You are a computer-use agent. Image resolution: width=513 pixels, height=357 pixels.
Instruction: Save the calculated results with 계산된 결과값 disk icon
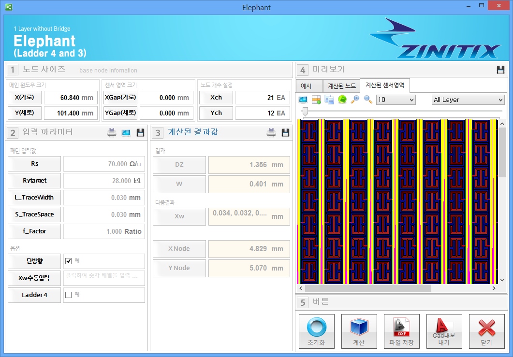tap(285, 133)
